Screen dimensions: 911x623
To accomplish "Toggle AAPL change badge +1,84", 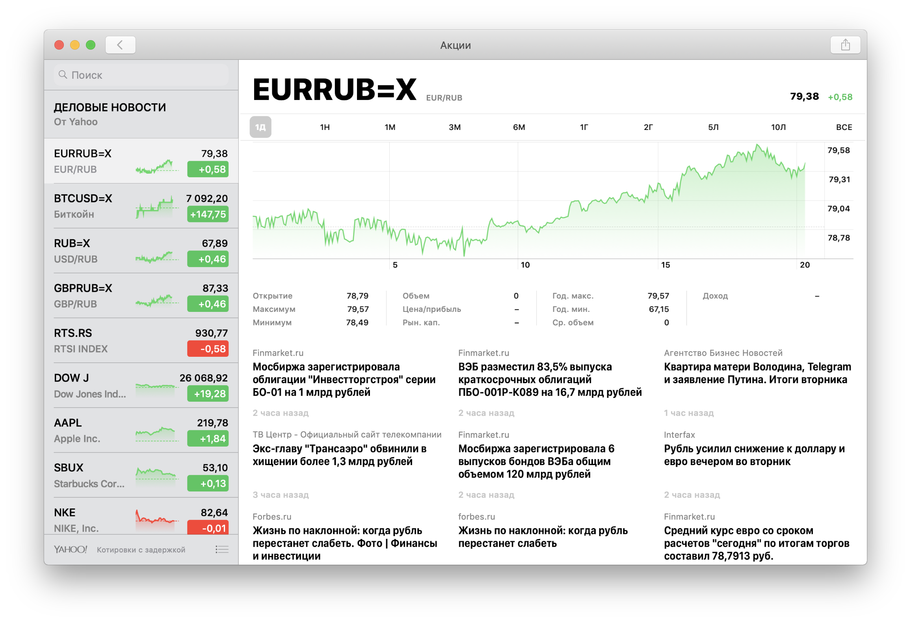I will coord(208,439).
